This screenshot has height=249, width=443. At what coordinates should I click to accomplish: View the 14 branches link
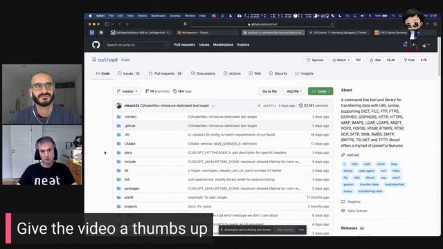(x=157, y=91)
